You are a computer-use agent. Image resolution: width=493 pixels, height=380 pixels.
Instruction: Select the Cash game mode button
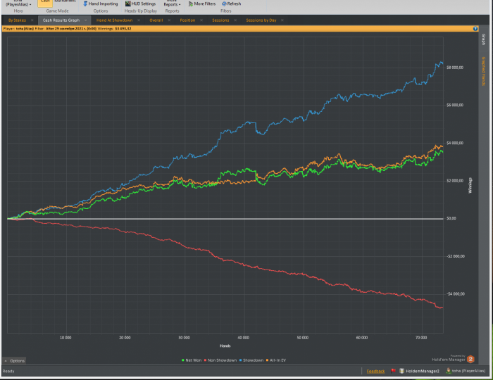click(45, 2)
